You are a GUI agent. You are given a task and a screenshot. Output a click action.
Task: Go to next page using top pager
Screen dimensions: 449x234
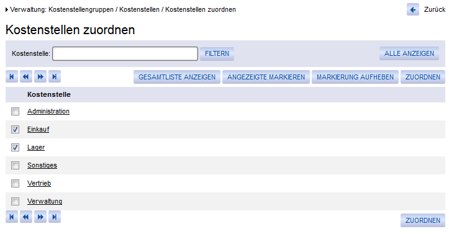click(40, 77)
